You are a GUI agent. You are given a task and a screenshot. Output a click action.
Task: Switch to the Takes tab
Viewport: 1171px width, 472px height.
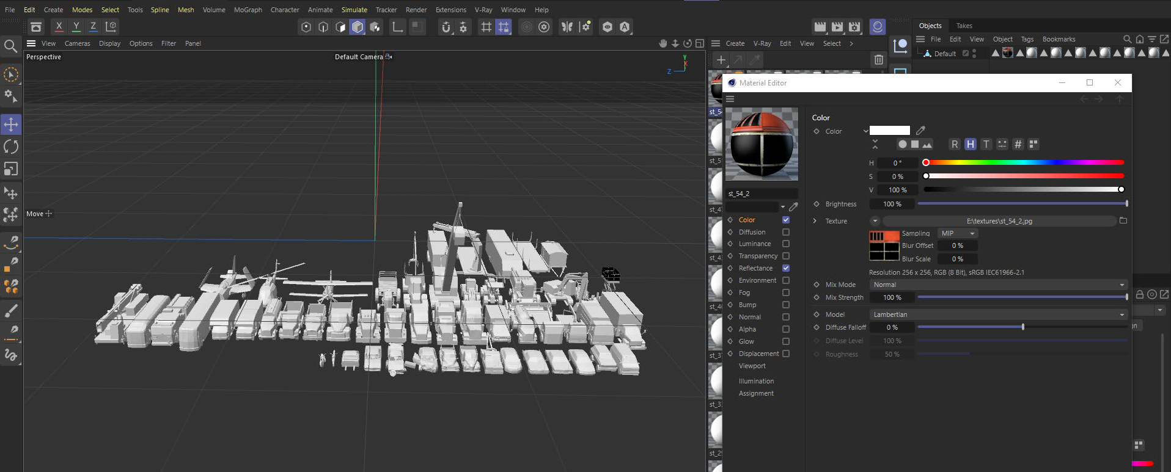click(964, 26)
